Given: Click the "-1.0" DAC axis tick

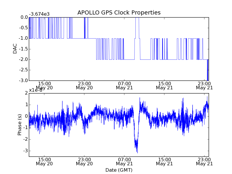Looking at the screenshot, I should point(23,38).
